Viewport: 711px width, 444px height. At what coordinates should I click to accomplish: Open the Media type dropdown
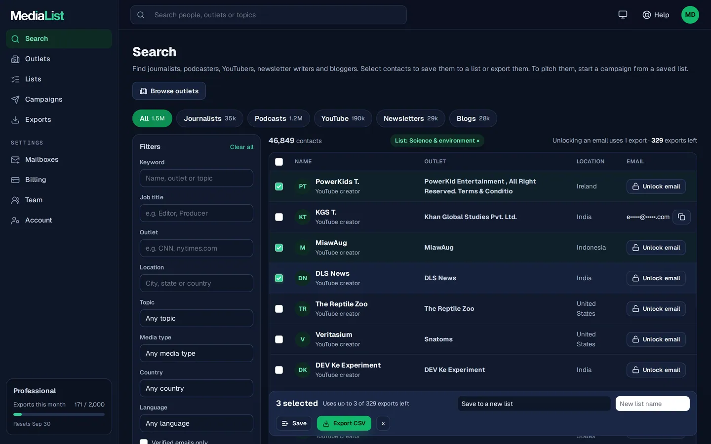point(197,353)
